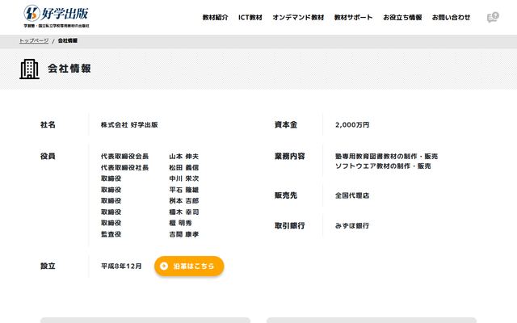Click the 沿革はこちら button

pos(189,266)
